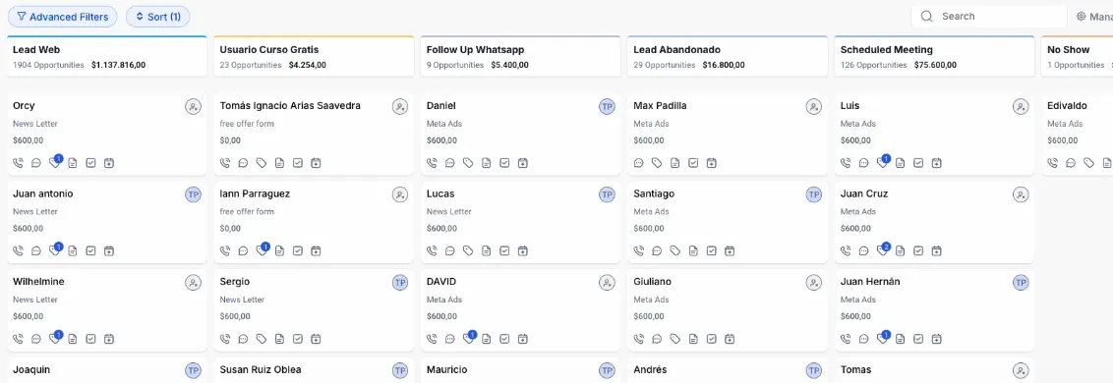Click the task checkbox icon on Sergio's card
The image size is (1113, 383).
297,339
